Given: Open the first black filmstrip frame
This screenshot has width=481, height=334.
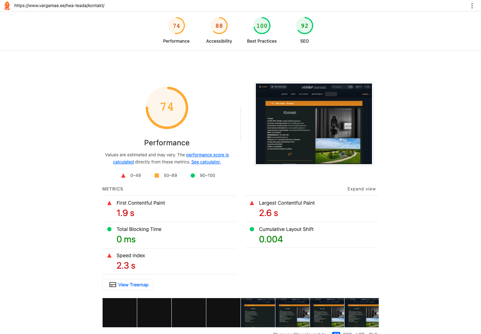Looking at the screenshot, I should point(120,313).
